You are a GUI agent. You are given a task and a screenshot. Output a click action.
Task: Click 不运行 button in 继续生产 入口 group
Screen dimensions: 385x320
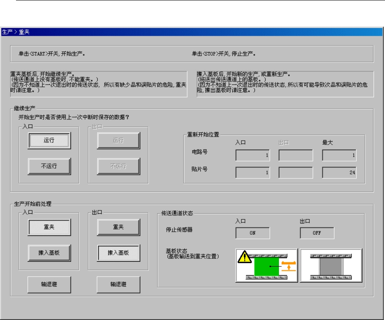click(x=49, y=166)
